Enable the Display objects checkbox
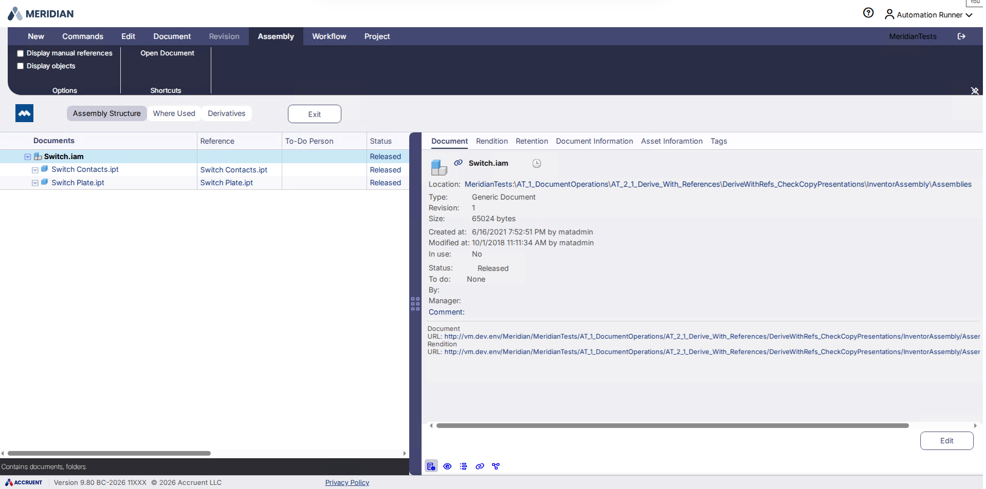The width and height of the screenshot is (986, 489). (x=21, y=66)
